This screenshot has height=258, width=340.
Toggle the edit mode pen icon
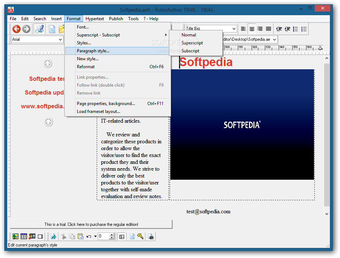pyautogui.click(x=39, y=29)
